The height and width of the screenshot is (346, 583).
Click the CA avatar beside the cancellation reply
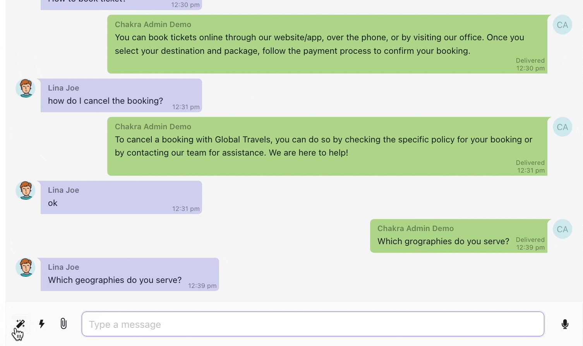(x=562, y=127)
